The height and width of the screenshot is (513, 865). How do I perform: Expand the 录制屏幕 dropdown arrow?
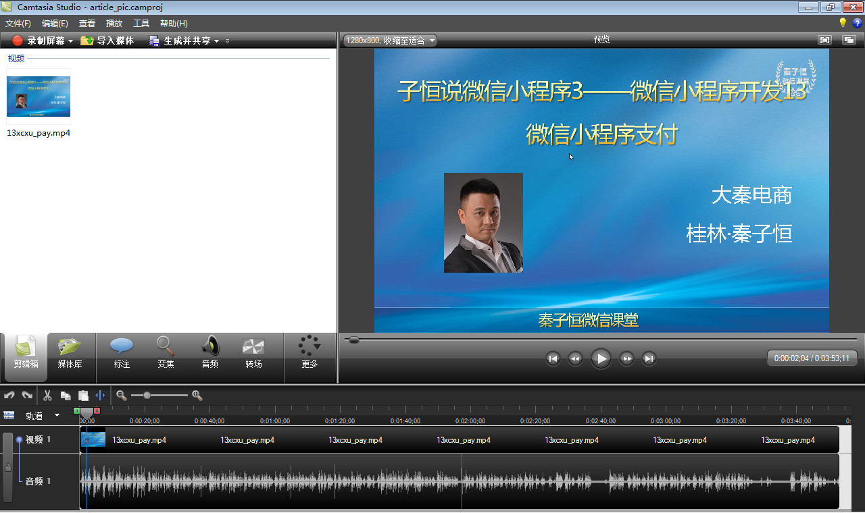[70, 41]
